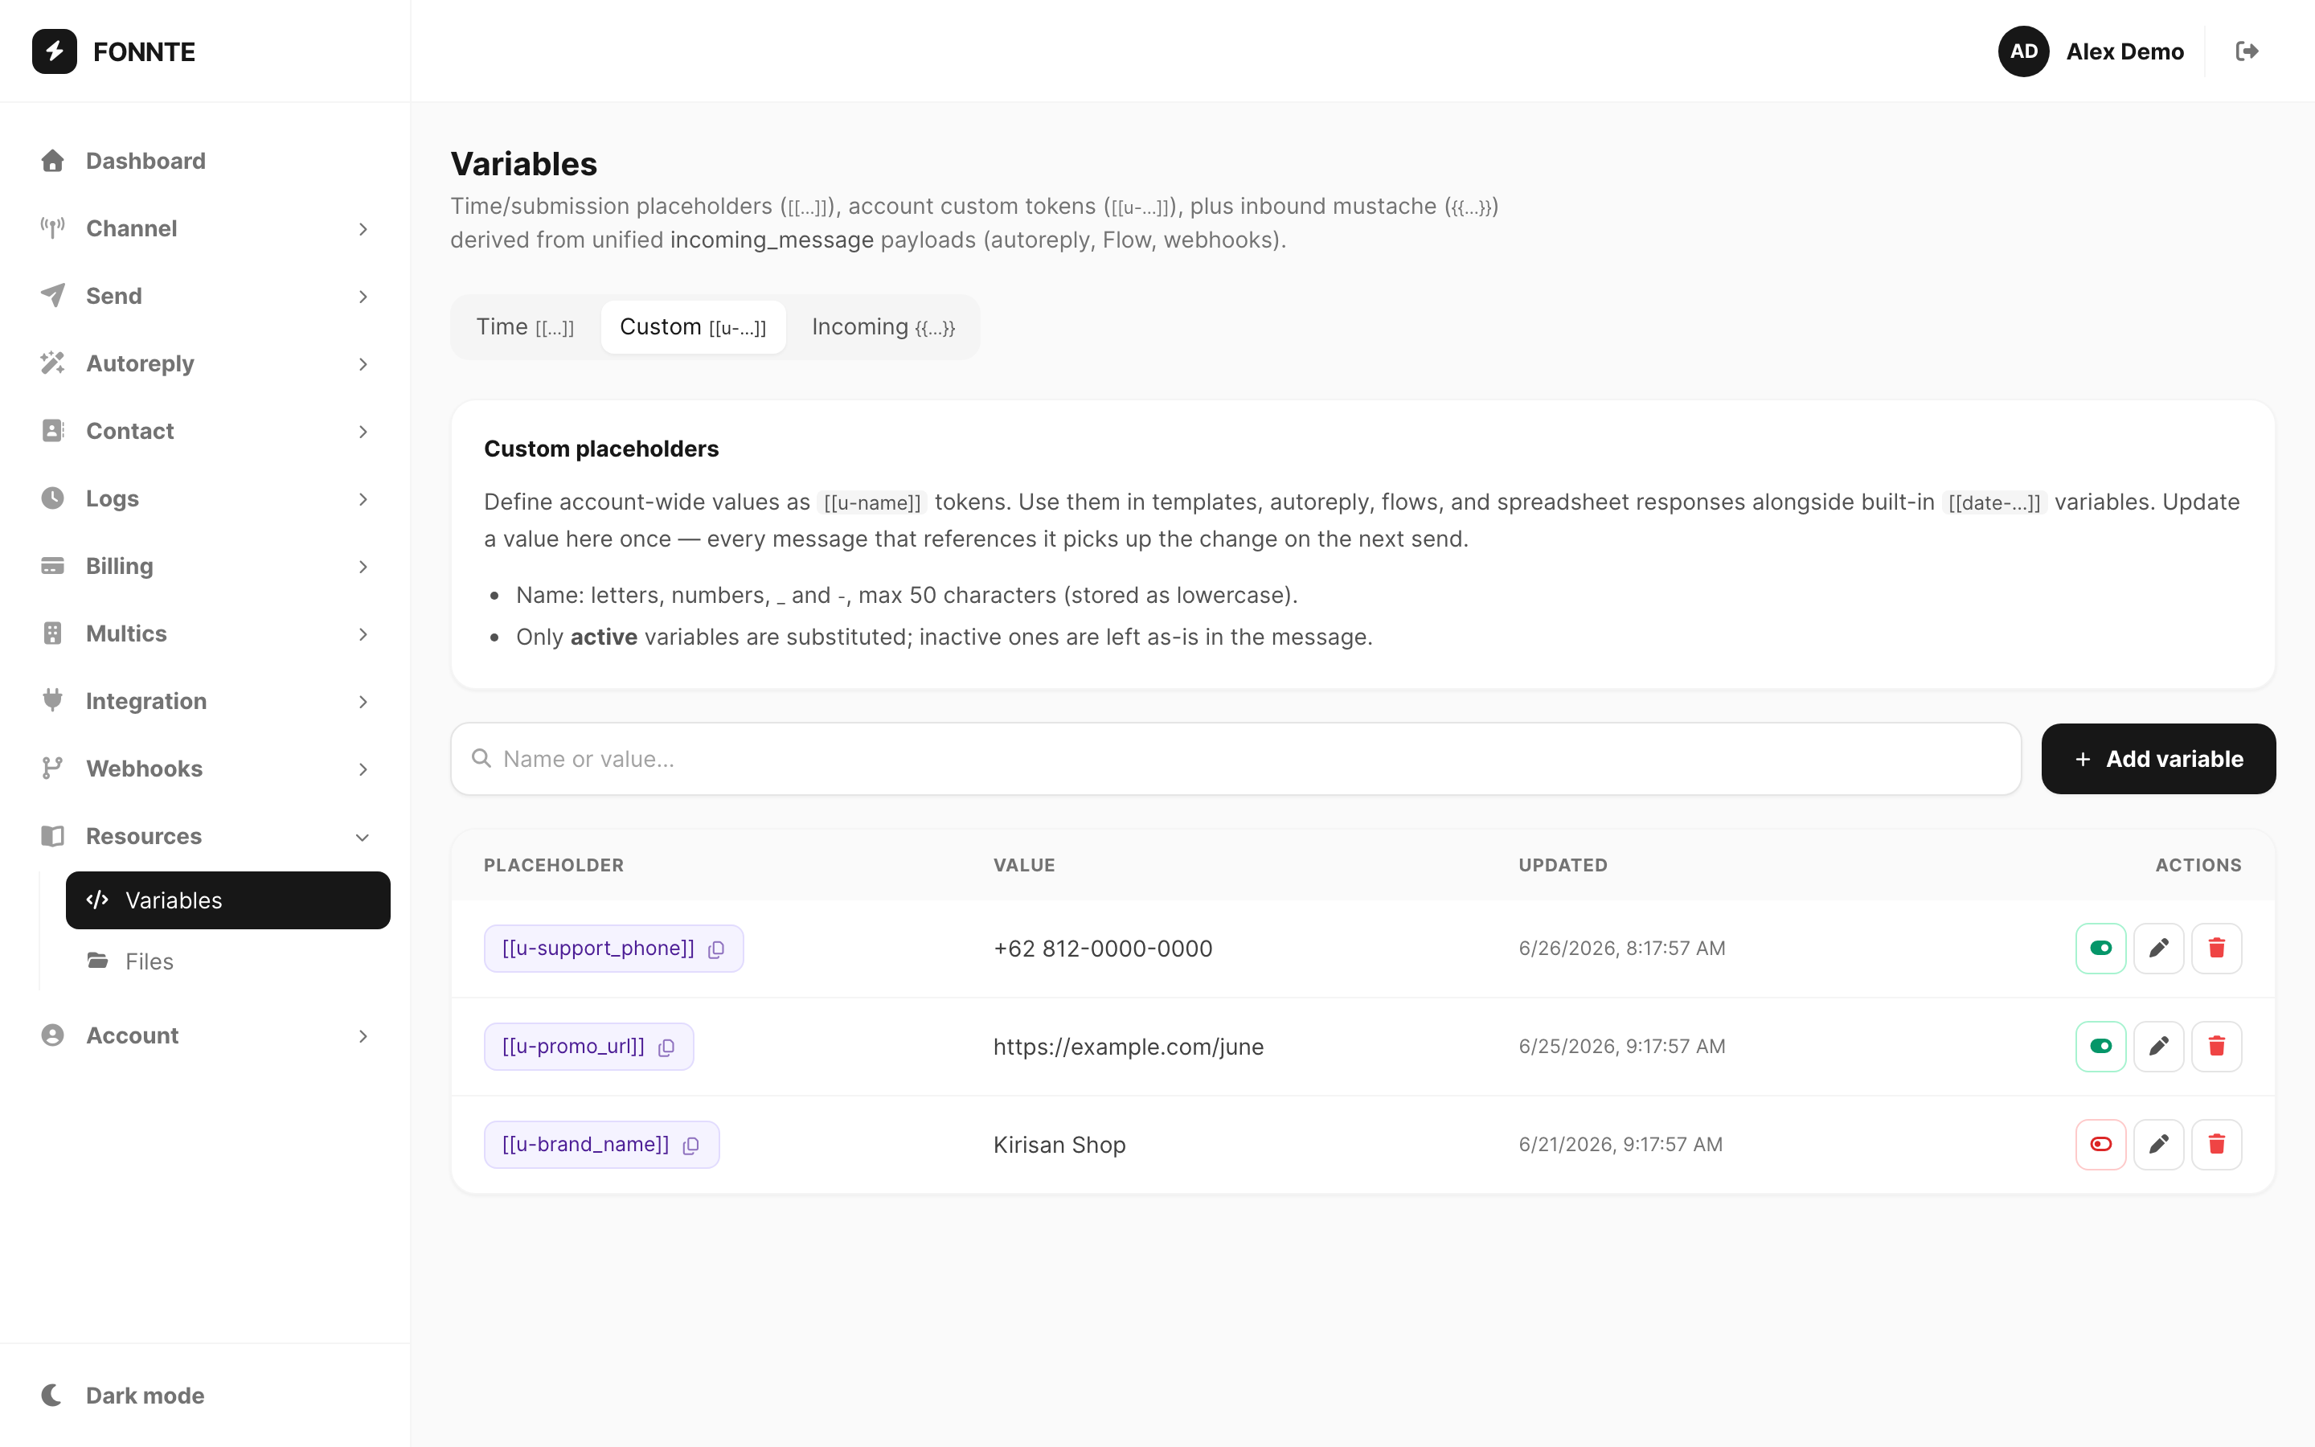Click the Billing credit card icon
The width and height of the screenshot is (2315, 1447).
pos(52,566)
